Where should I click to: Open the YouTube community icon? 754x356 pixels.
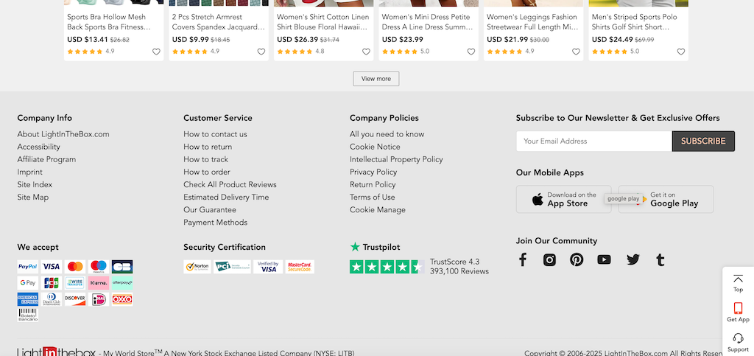coord(604,259)
